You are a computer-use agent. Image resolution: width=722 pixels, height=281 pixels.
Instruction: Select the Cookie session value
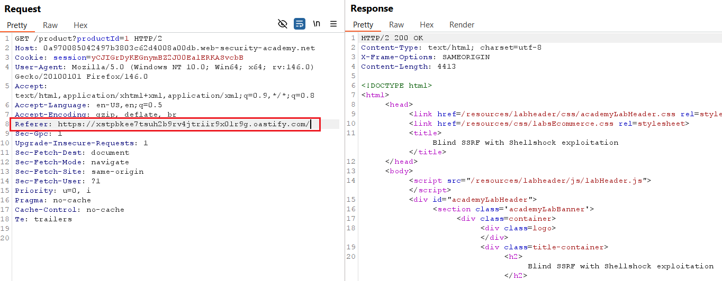(167, 58)
